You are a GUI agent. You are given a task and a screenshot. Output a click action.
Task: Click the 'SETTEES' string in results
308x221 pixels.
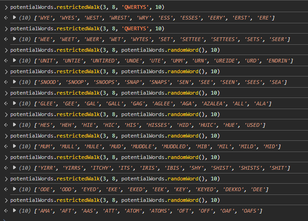point(205,39)
